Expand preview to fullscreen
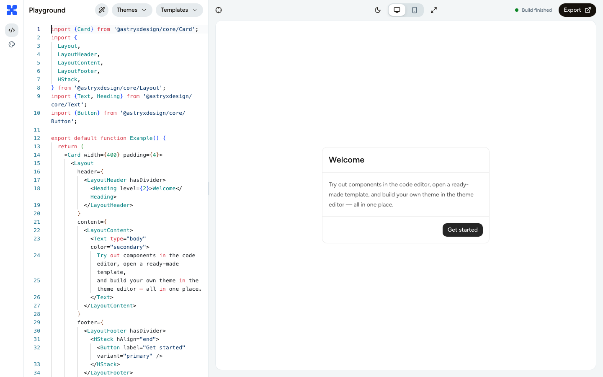The width and height of the screenshot is (603, 377). 434,10
